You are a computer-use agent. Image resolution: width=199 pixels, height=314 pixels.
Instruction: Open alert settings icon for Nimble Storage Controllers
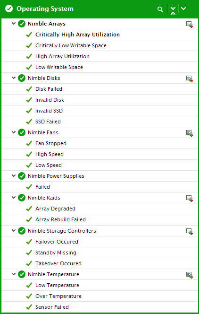point(189,231)
